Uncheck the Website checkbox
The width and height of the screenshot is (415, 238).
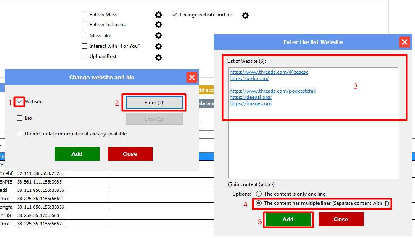(x=20, y=101)
